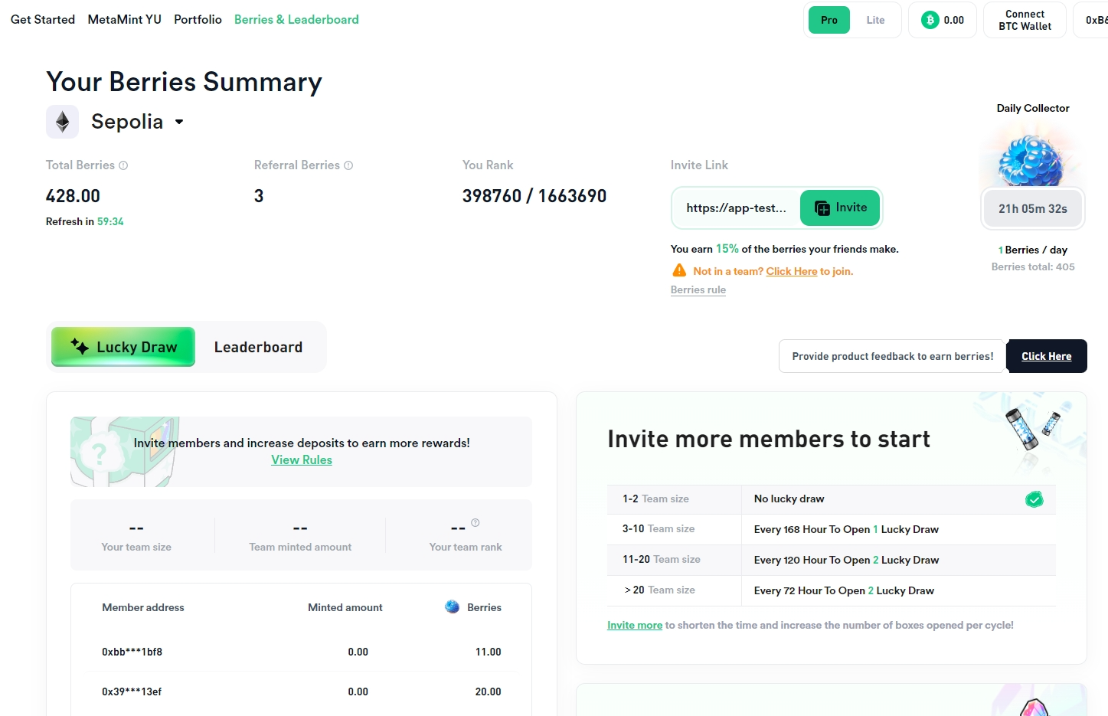
Task: Click the blue Daily Collector berry
Action: (x=1031, y=161)
